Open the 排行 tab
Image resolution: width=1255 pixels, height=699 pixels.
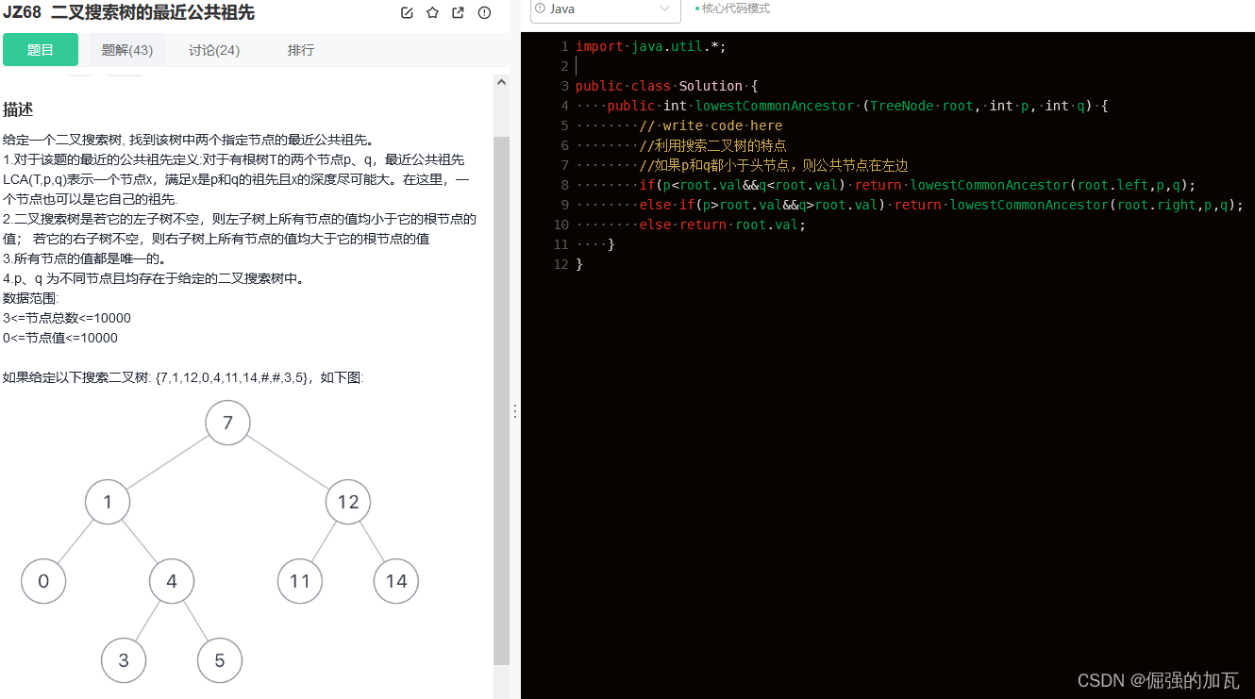pyautogui.click(x=301, y=50)
